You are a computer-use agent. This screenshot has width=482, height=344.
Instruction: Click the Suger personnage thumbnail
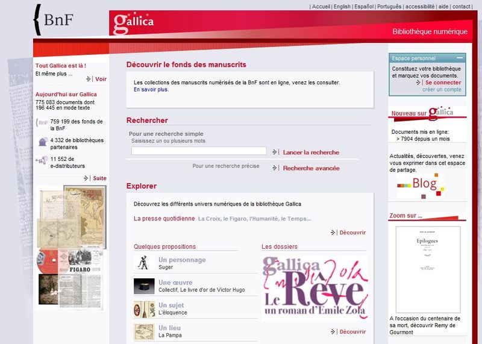(144, 263)
